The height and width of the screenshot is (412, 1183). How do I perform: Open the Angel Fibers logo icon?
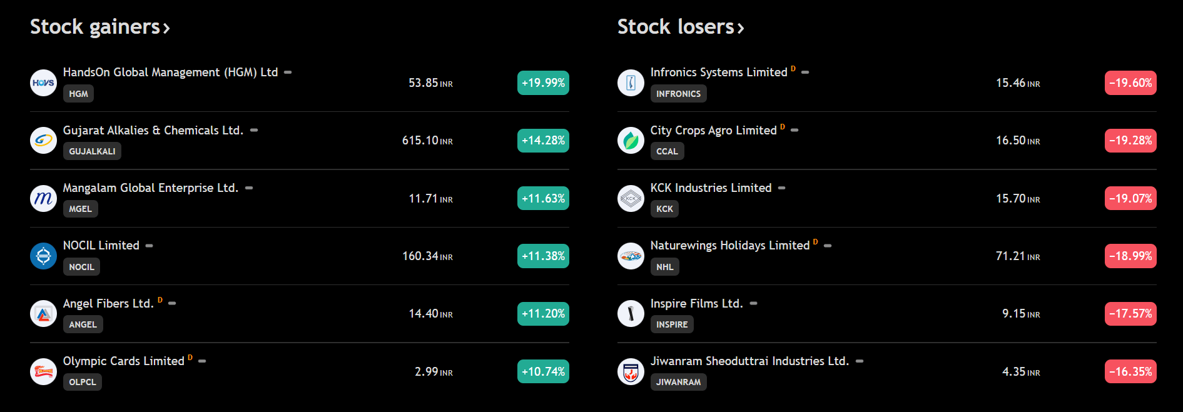(x=43, y=313)
